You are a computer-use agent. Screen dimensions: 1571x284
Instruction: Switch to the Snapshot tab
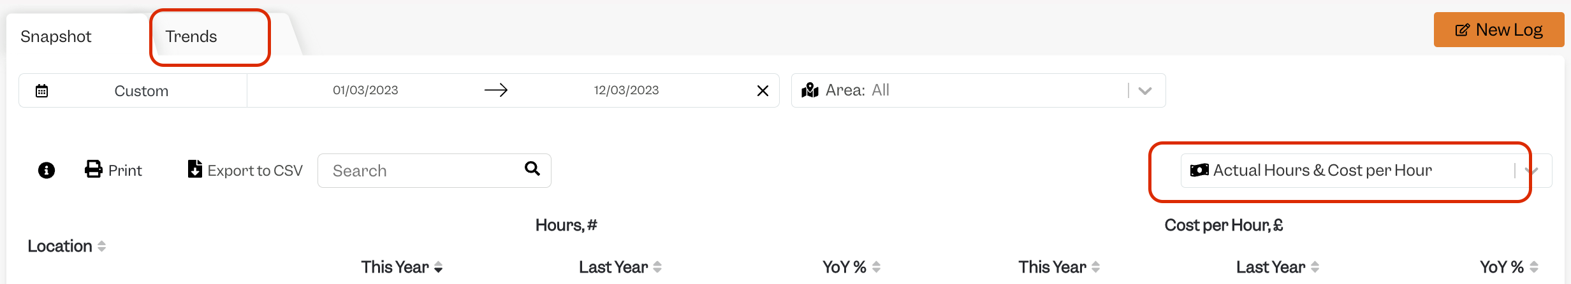[x=56, y=37]
